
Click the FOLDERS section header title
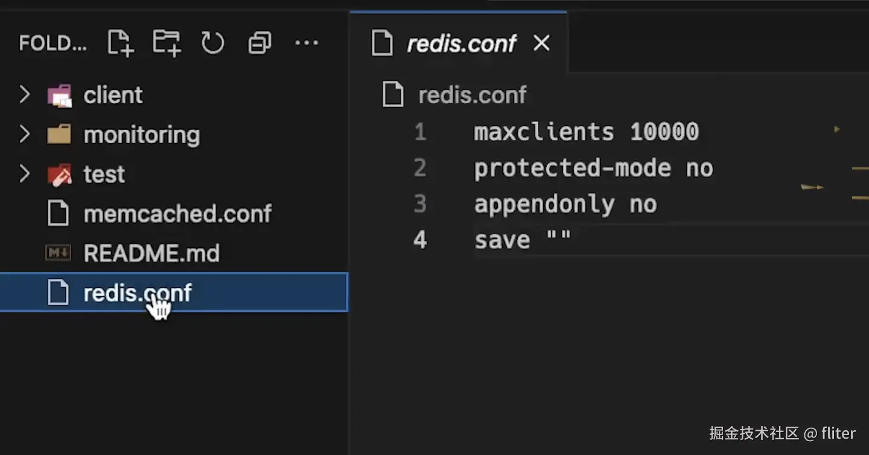tap(53, 43)
